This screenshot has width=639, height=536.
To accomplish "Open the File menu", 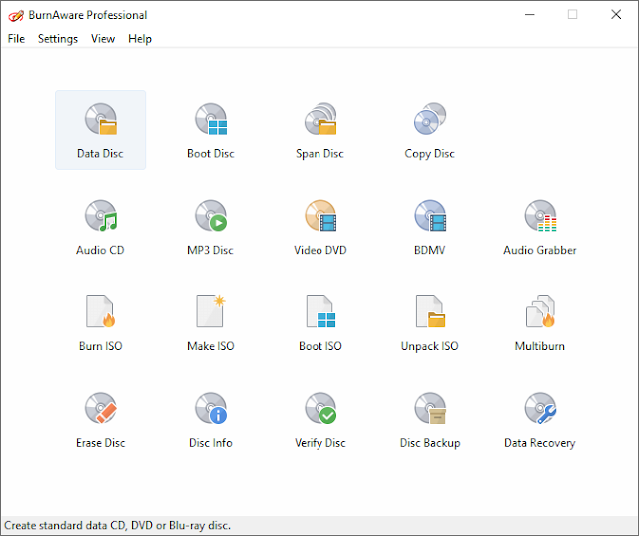I will click(16, 39).
